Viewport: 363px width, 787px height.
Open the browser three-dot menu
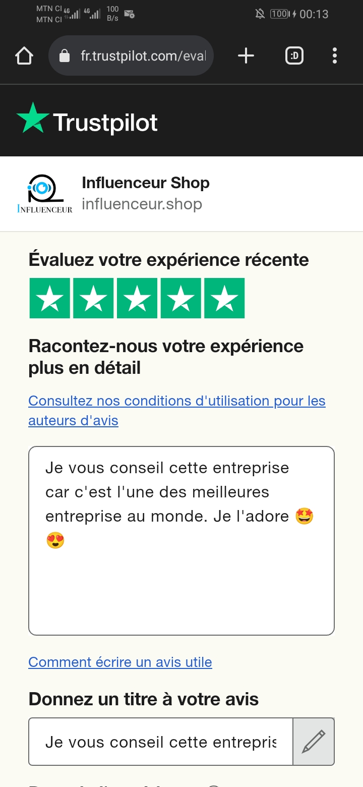click(334, 55)
